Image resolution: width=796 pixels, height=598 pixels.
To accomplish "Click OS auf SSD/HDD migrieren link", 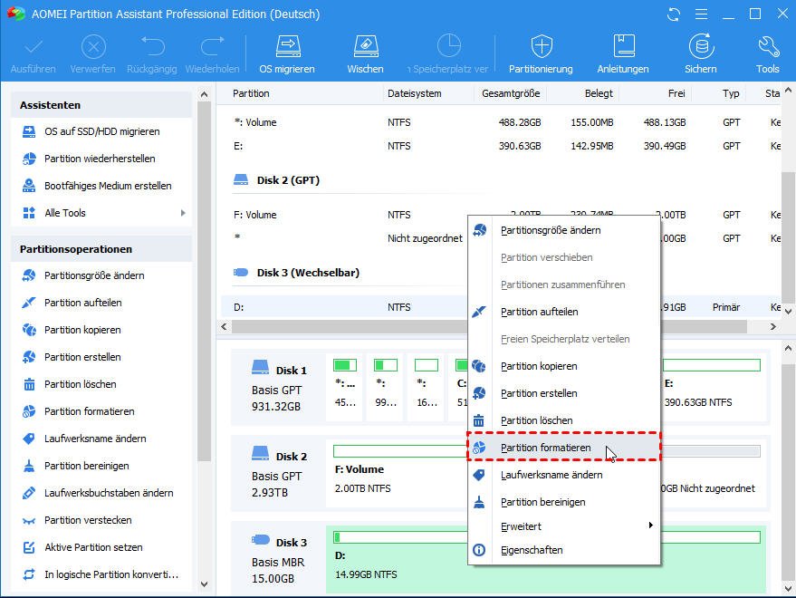I will click(x=101, y=131).
